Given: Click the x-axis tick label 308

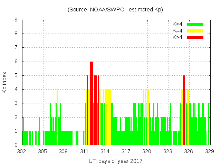Looking at the screenshot, I should [64, 151].
